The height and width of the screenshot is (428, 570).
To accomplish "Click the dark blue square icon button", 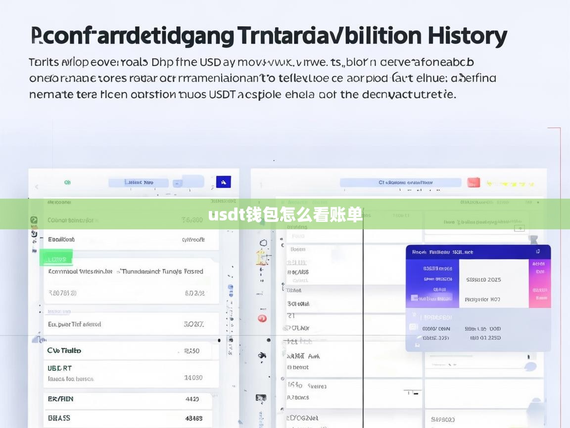I will [223, 182].
